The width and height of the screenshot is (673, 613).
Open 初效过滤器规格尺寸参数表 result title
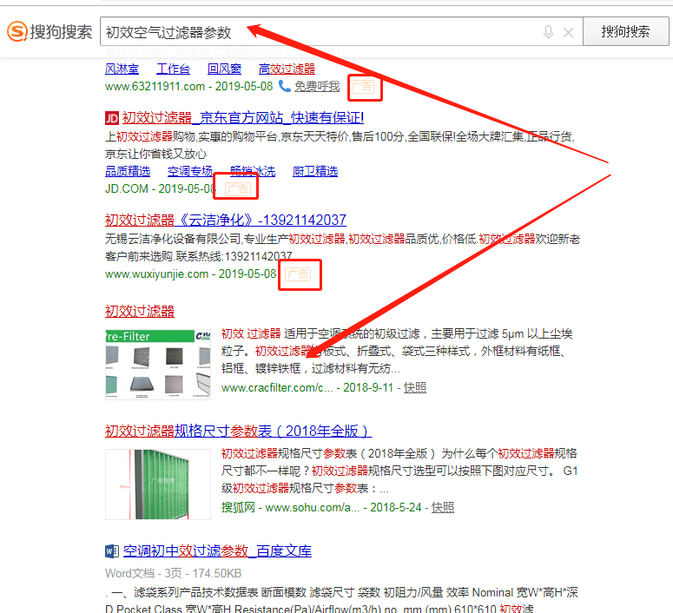click(238, 431)
